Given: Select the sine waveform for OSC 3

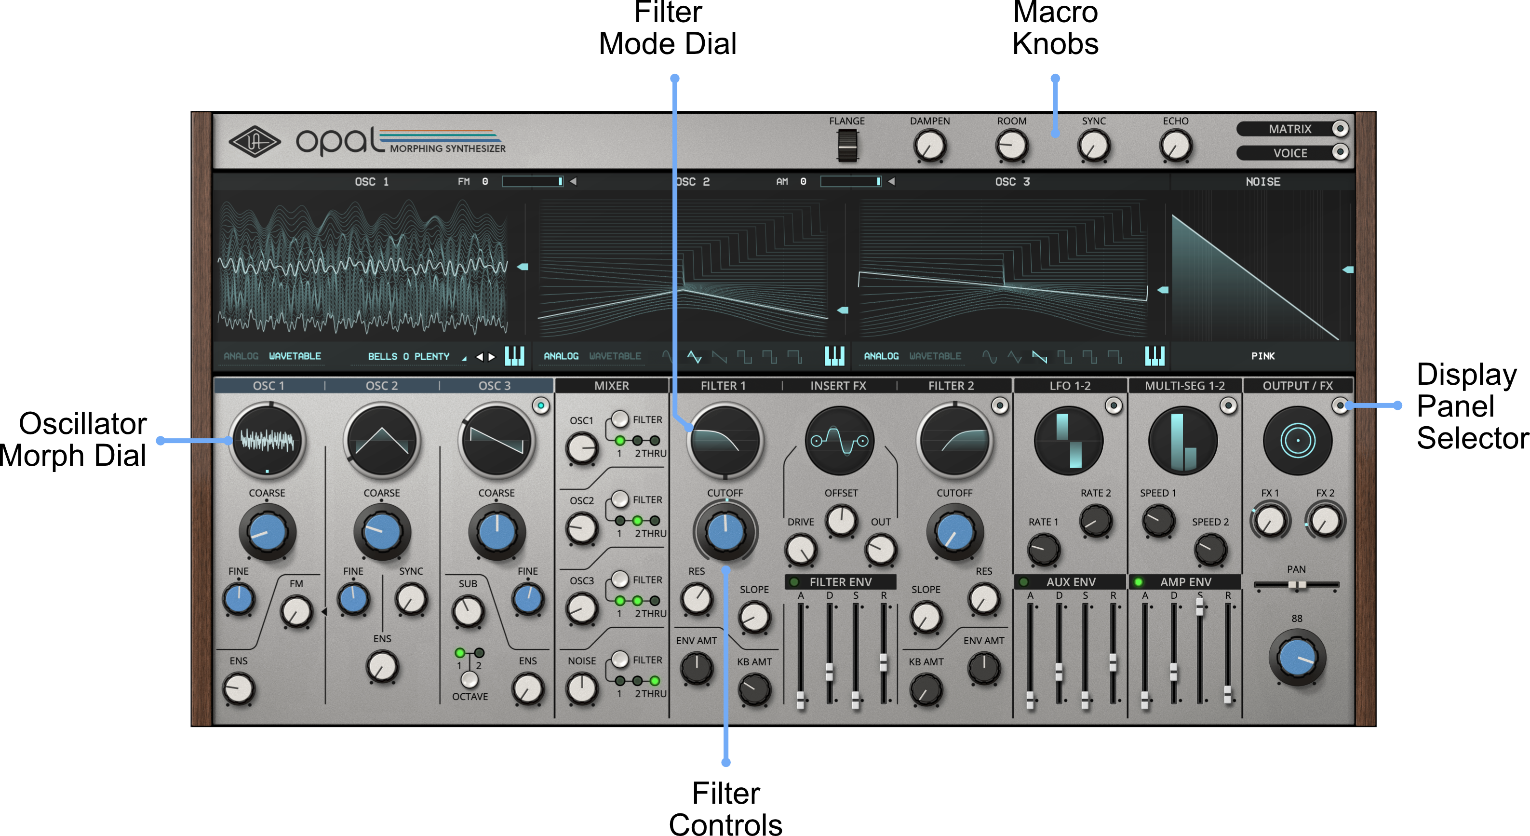Looking at the screenshot, I should (990, 356).
